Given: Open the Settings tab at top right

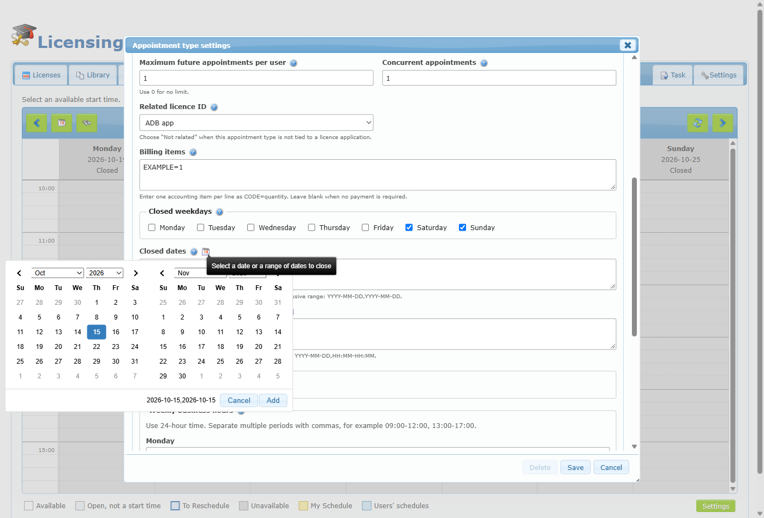Looking at the screenshot, I should click(719, 75).
